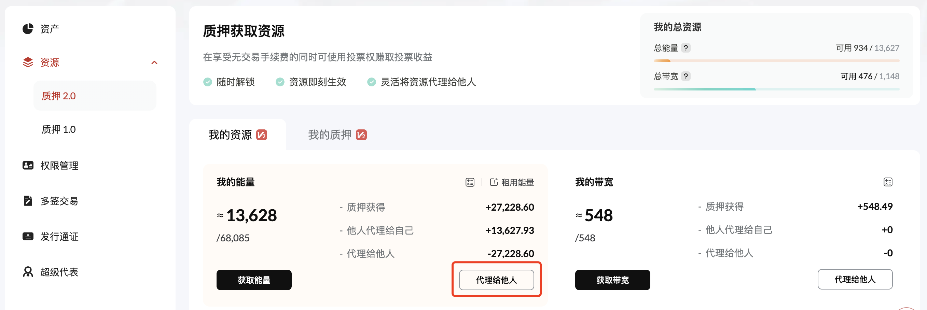
Task: Click the multi-signature transaction document icon
Action: pos(28,201)
